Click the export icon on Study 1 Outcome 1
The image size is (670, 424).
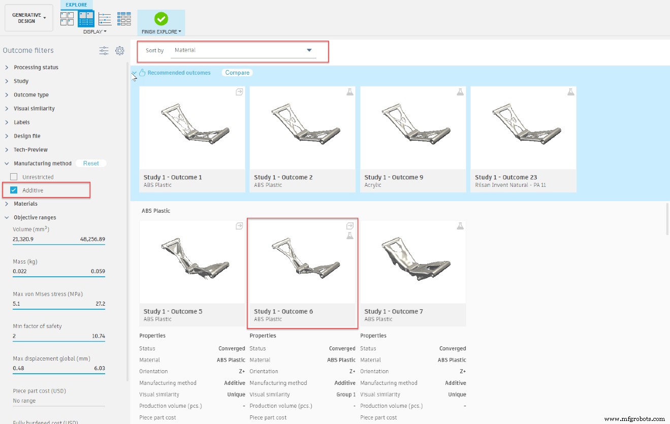point(239,92)
